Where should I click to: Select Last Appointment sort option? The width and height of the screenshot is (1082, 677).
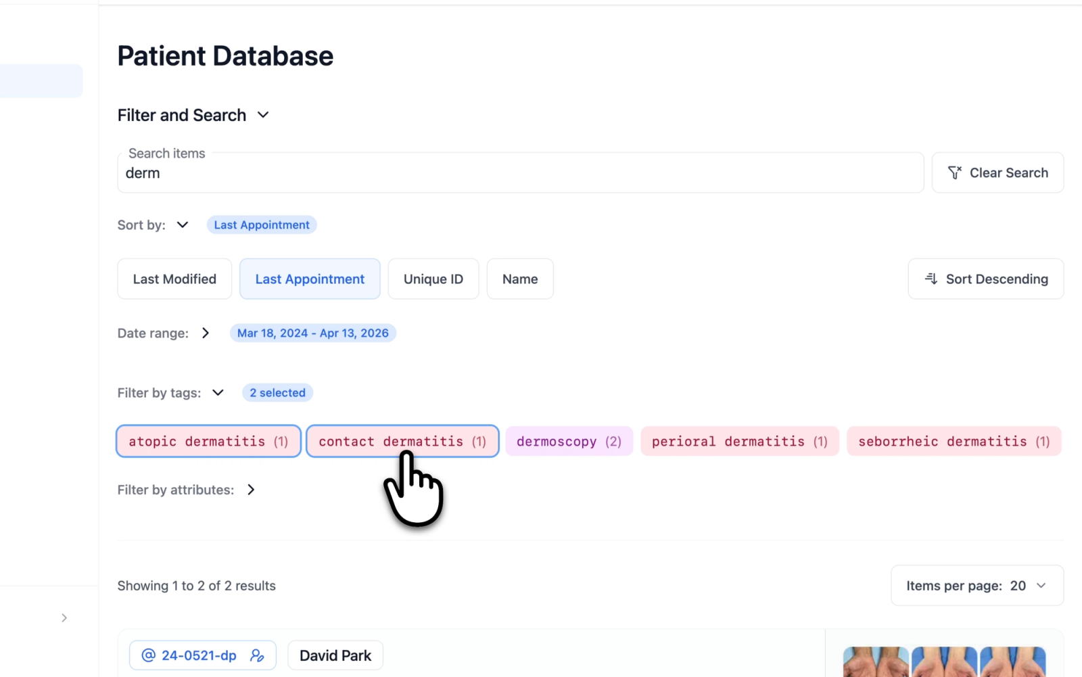tap(310, 279)
